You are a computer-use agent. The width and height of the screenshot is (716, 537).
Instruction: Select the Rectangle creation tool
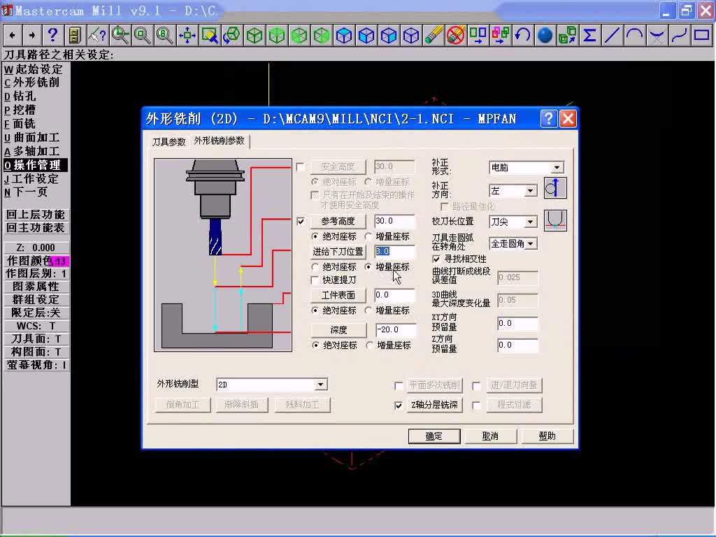[x=701, y=35]
